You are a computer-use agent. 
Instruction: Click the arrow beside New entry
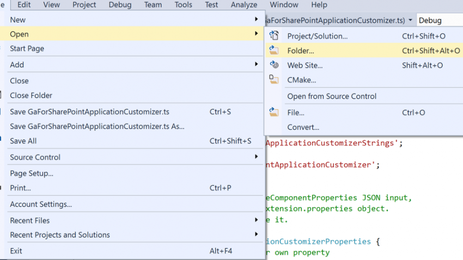click(x=256, y=19)
